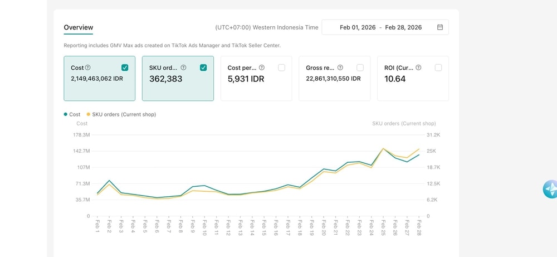Image resolution: width=557 pixels, height=257 pixels.
Task: Enable the ROI metric checkbox
Action: [x=438, y=67]
